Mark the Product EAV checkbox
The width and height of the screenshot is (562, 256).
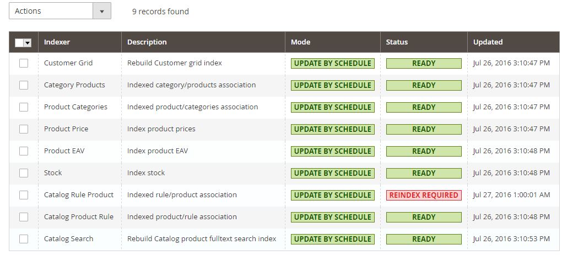24,151
